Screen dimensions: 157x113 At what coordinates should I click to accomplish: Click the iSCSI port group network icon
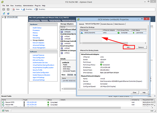82,33
